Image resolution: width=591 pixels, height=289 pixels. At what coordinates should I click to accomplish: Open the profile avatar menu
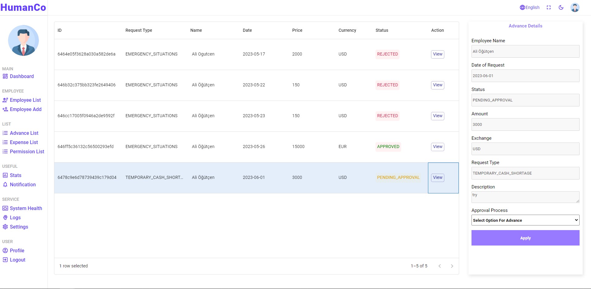pos(575,7)
